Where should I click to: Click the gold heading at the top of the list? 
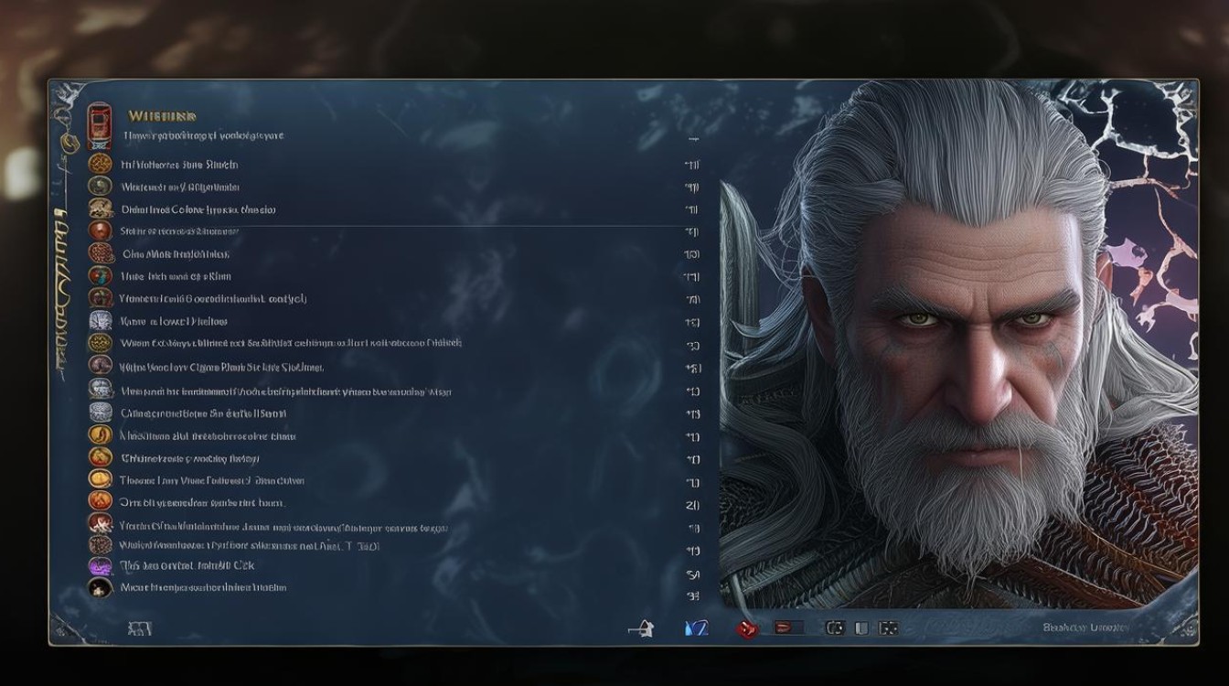tap(162, 116)
